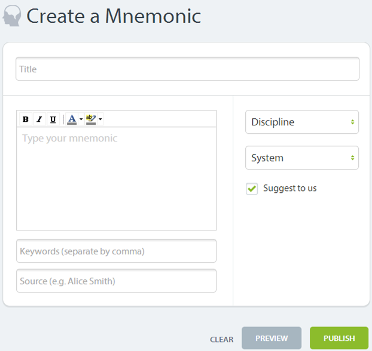This screenshot has height=351, width=372.
Task: Click the Preview button
Action: [272, 338]
